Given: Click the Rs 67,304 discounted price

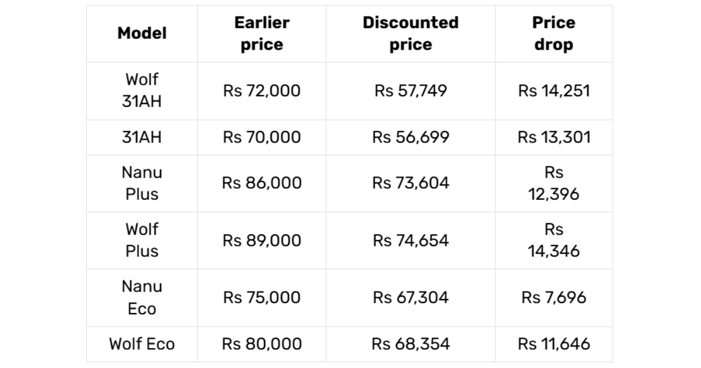Looking at the screenshot, I should [411, 297].
